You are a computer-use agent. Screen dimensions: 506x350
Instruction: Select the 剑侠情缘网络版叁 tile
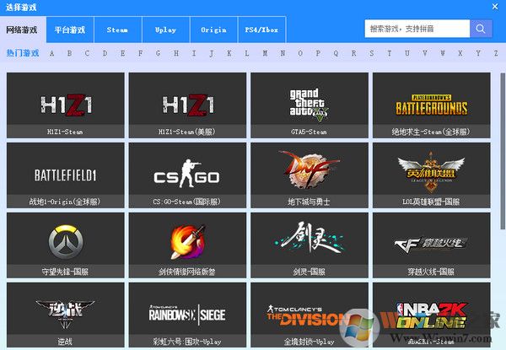coord(187,245)
